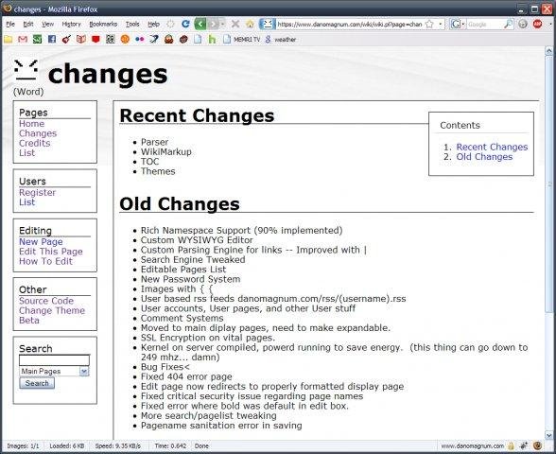Viewport: 556px width, 454px height.
Task: Click the bug/sparkle status bar icon
Action: tap(524, 445)
